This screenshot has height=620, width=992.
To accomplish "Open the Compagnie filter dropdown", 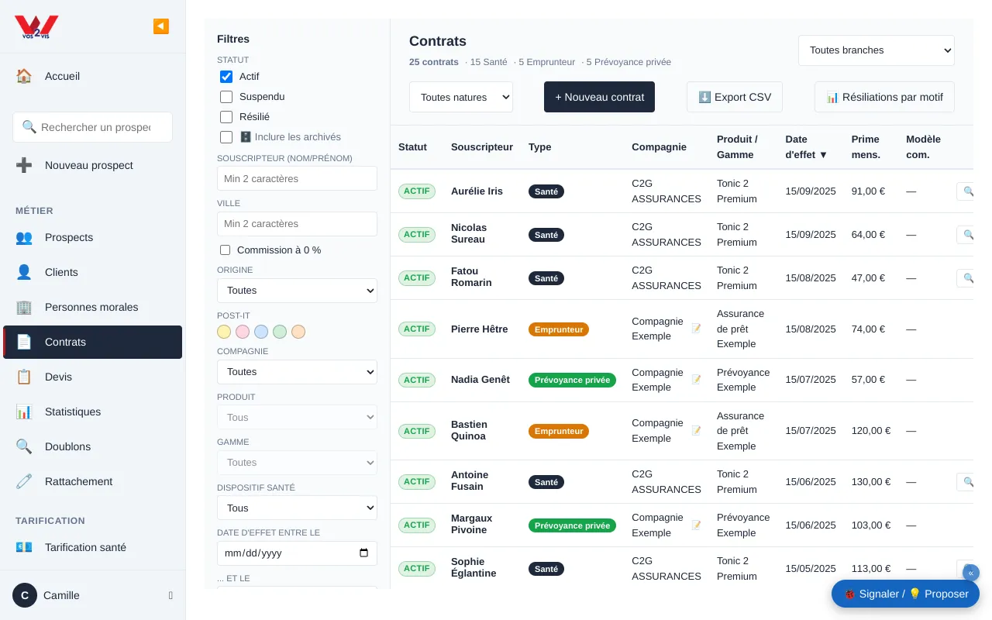I will click(x=297, y=372).
